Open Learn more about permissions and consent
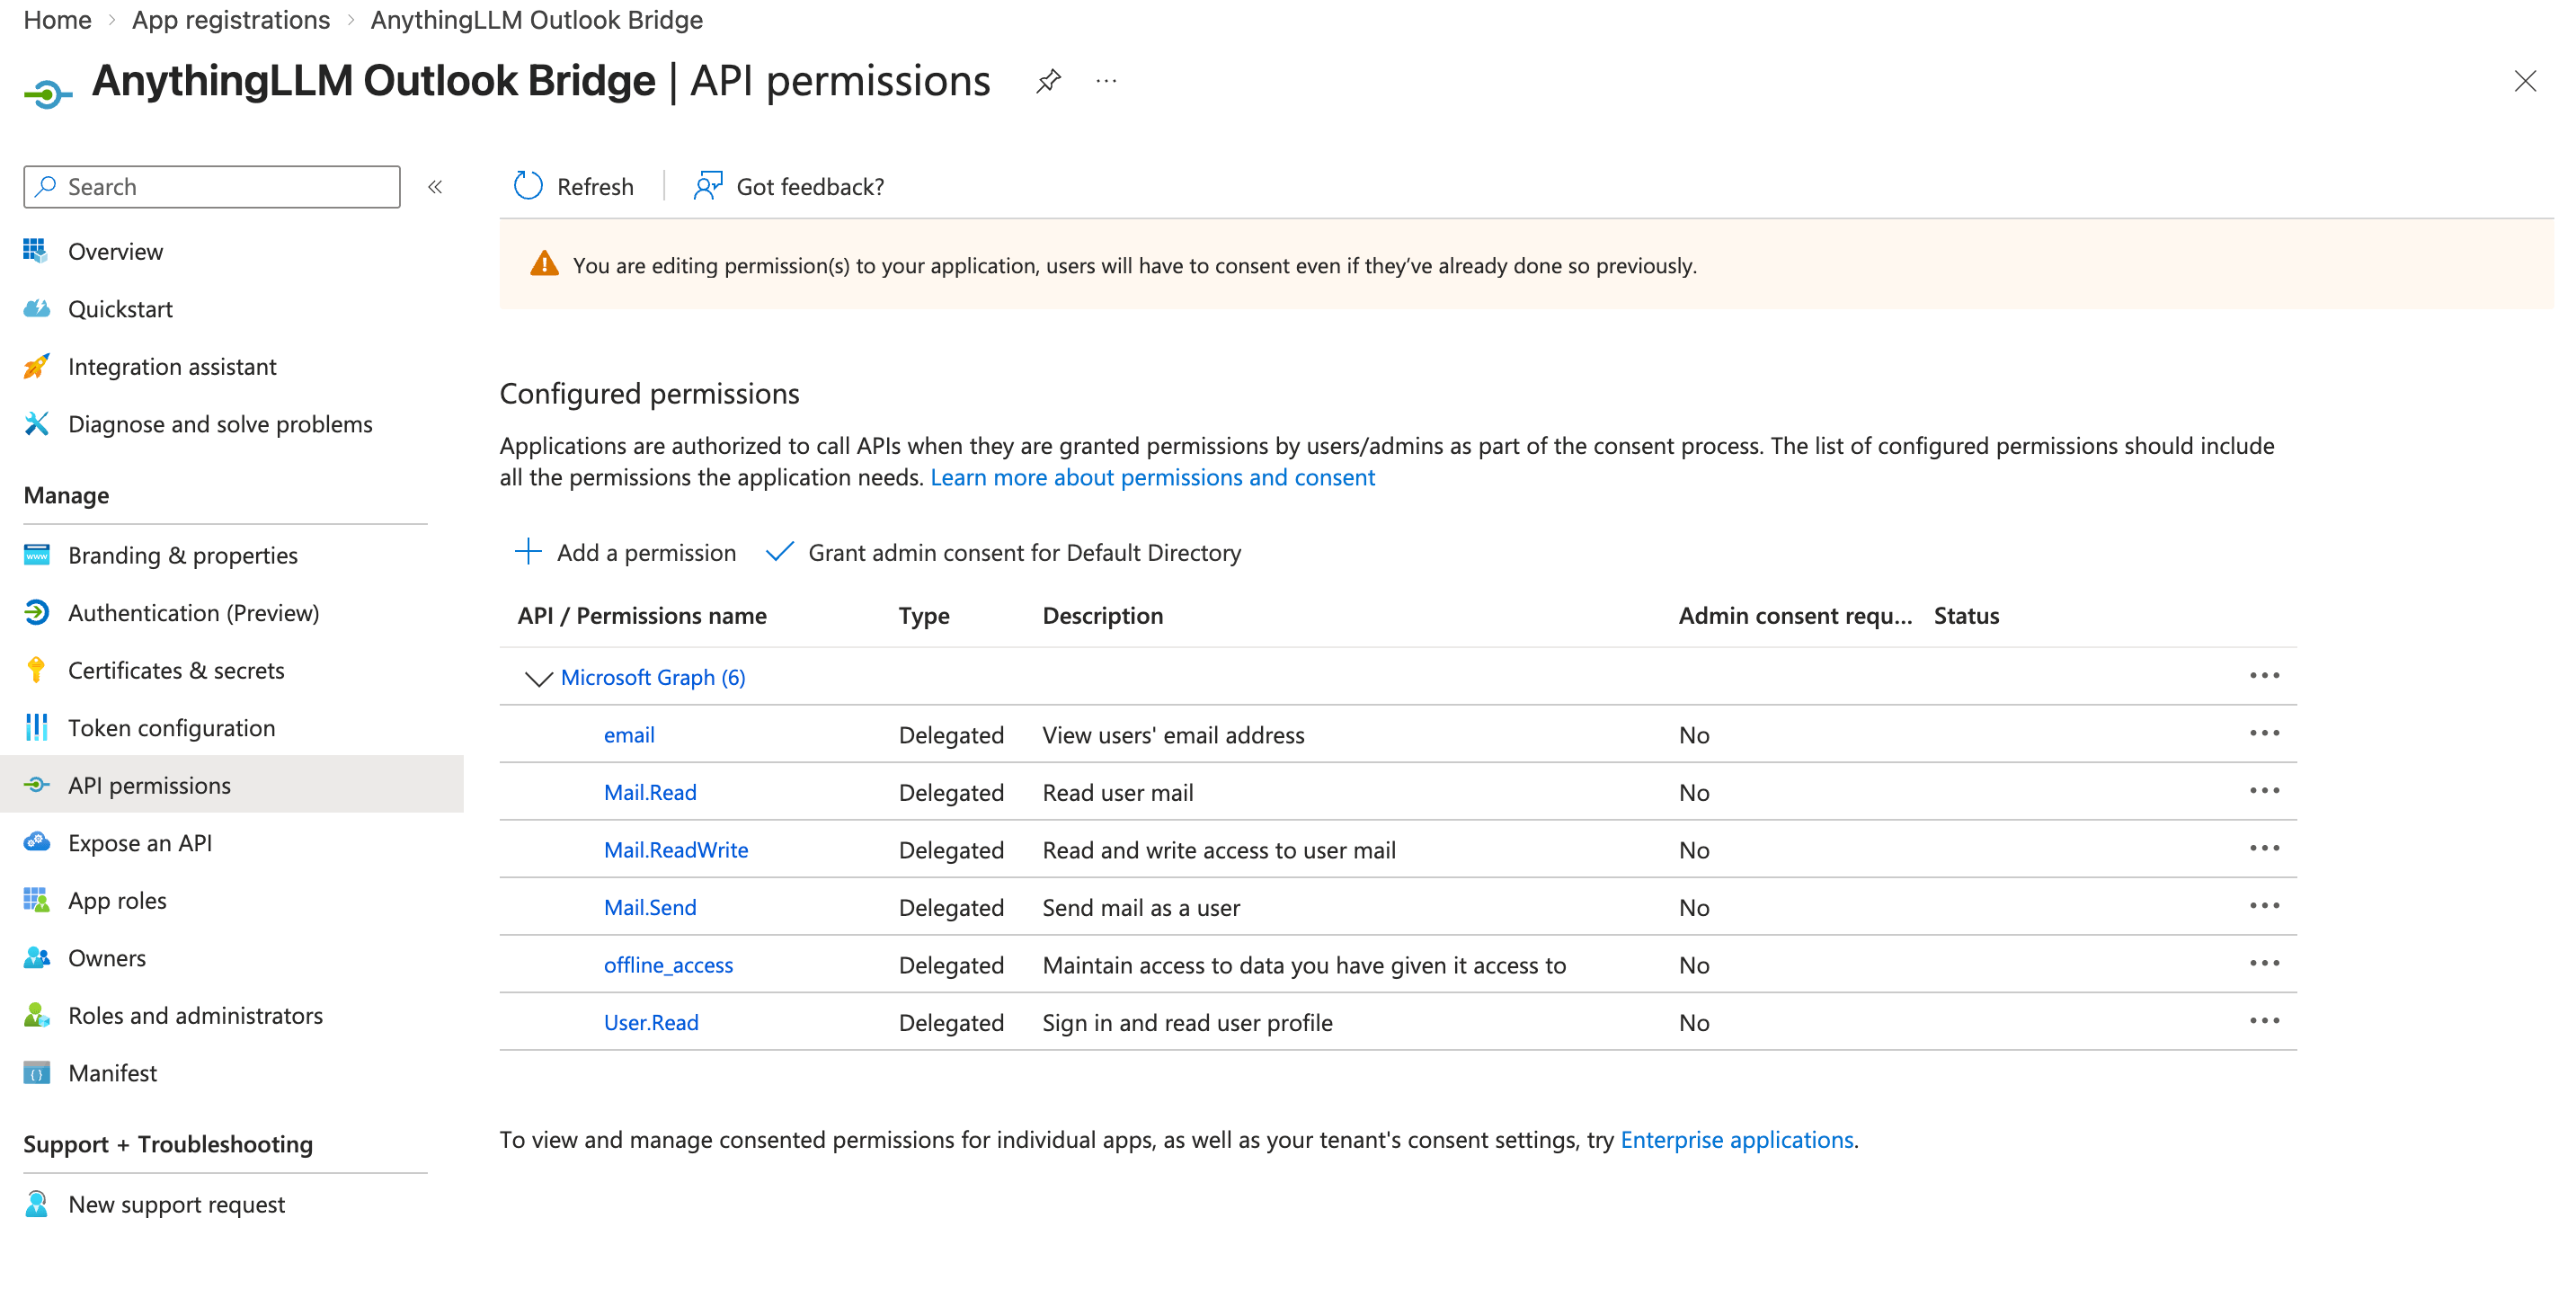 coord(1152,477)
